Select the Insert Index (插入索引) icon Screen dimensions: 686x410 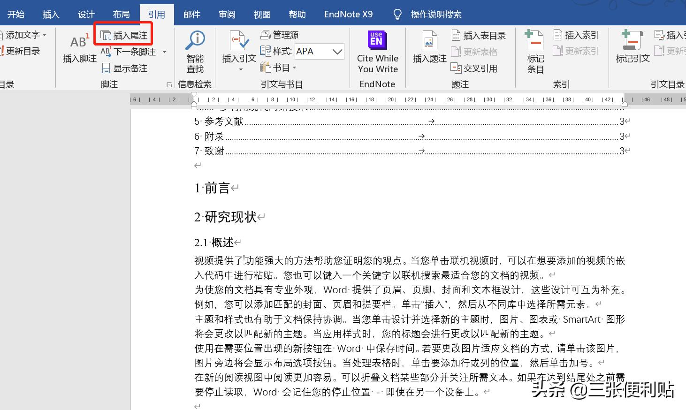pos(576,34)
